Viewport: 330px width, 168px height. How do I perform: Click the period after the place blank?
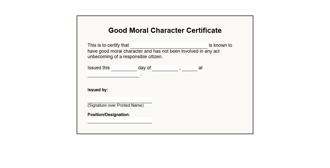coord(141,75)
